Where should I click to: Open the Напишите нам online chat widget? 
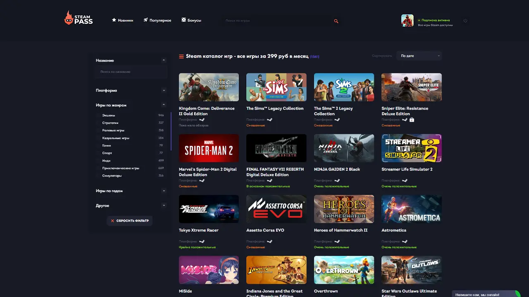(x=486, y=294)
